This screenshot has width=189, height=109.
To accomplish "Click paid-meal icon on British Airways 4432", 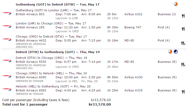I will tap(183, 43).
